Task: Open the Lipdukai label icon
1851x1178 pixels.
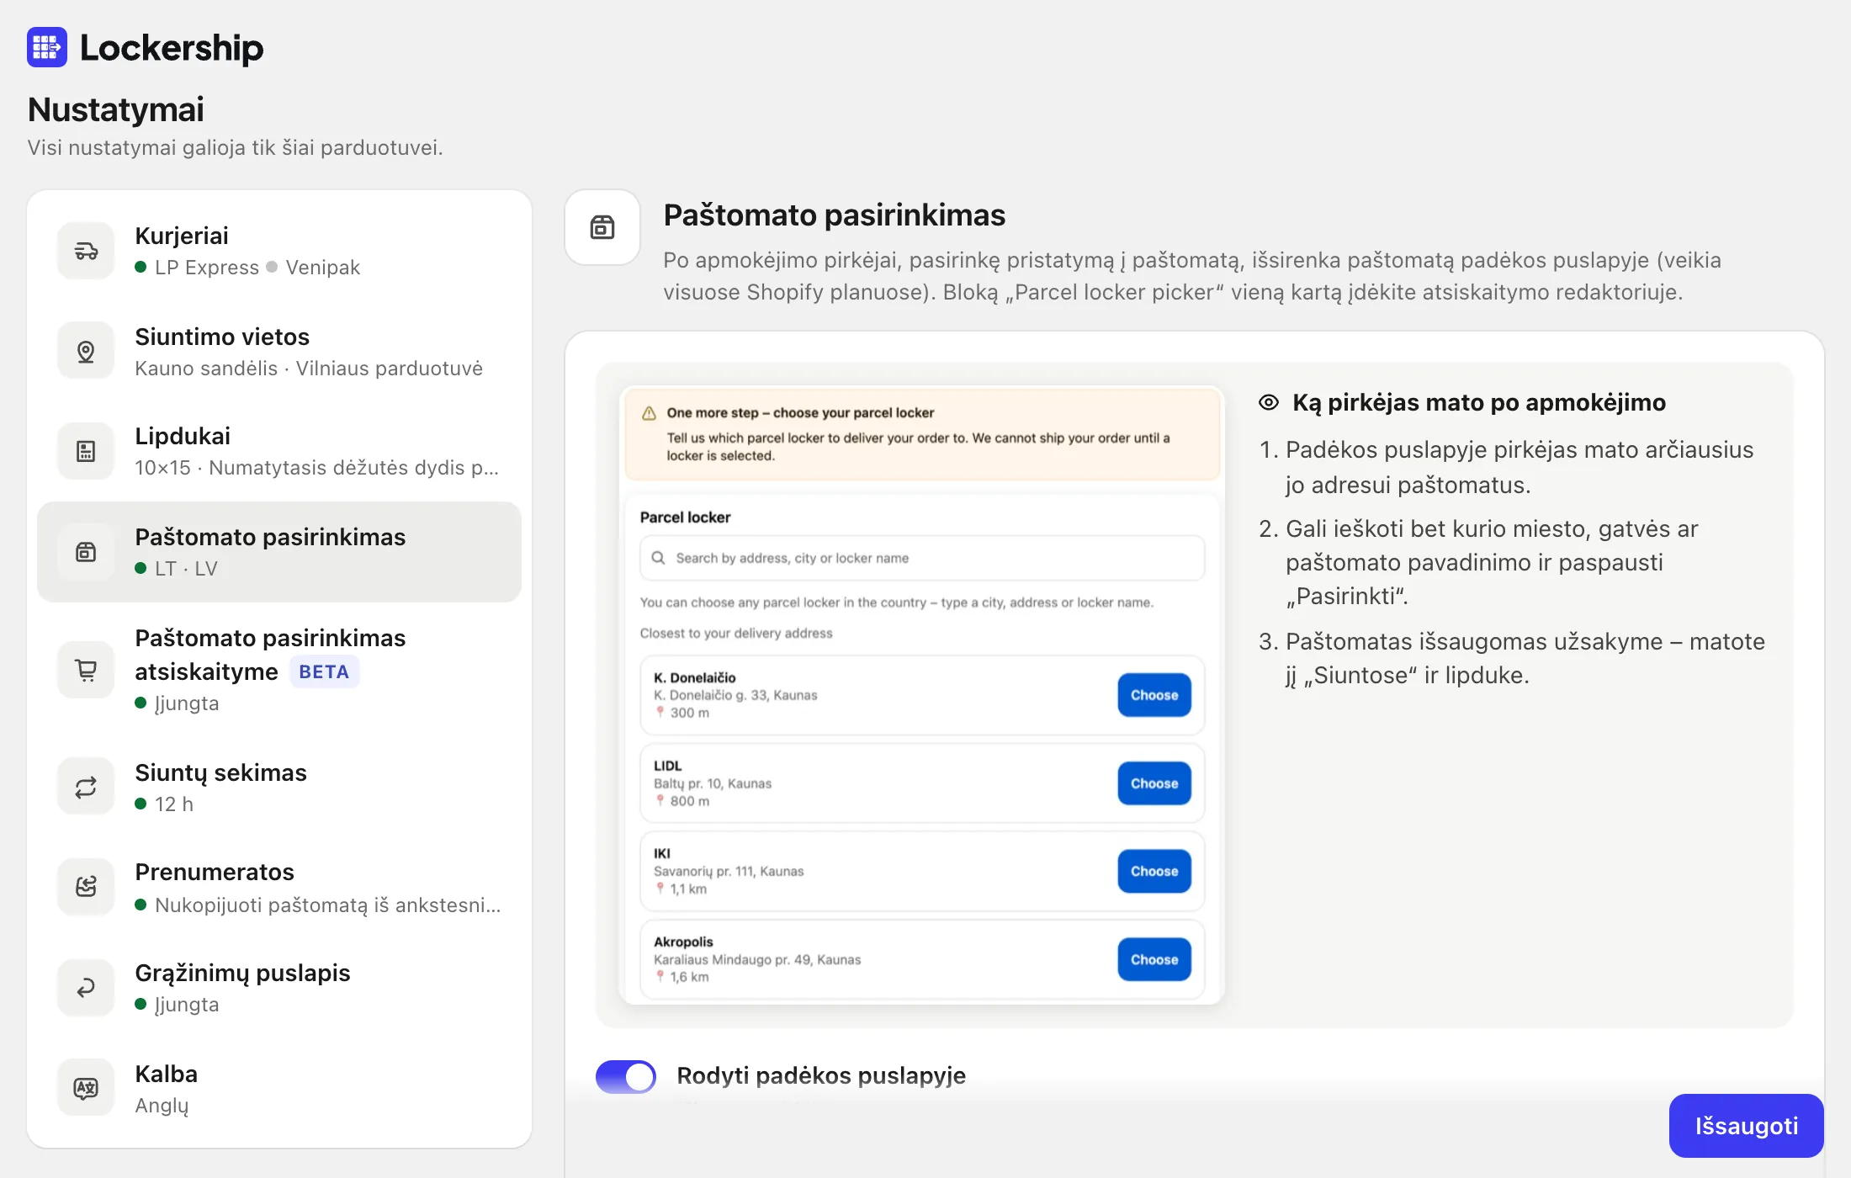Action: point(86,451)
